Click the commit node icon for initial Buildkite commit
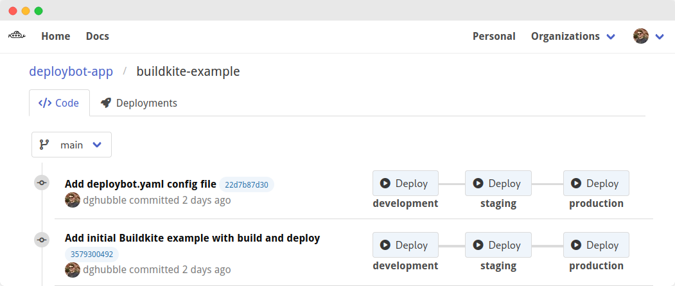The height and width of the screenshot is (286, 675). point(42,240)
